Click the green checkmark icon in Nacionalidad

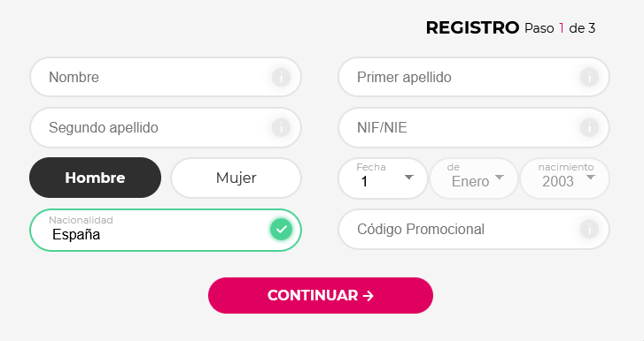(x=282, y=229)
